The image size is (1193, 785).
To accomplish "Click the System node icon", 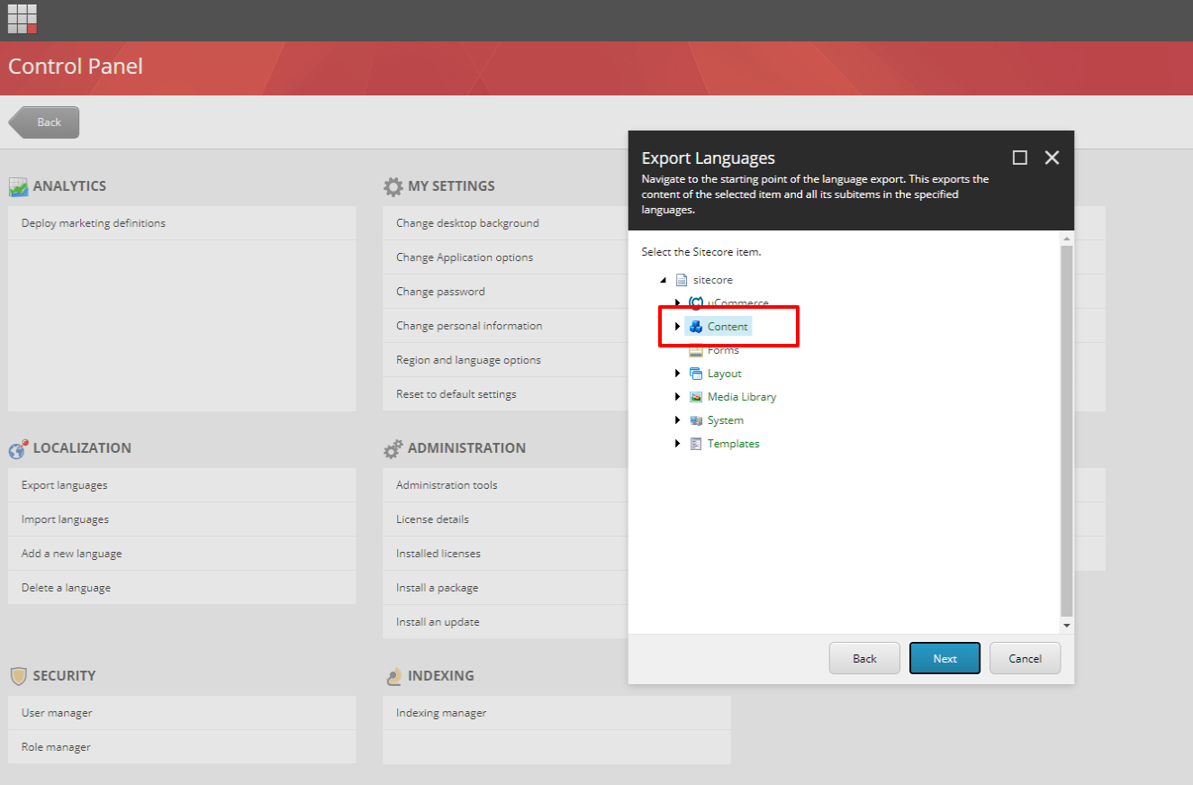I will (695, 420).
